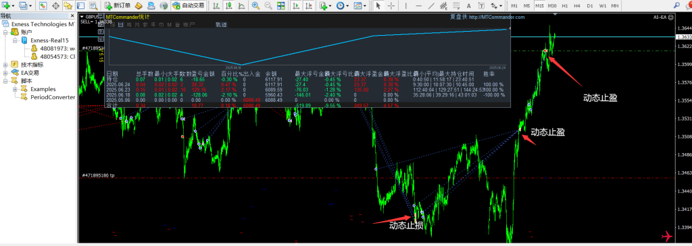The height and width of the screenshot is (246, 692).
Task: Switch to the D1 timeframe
Action: point(589,5)
